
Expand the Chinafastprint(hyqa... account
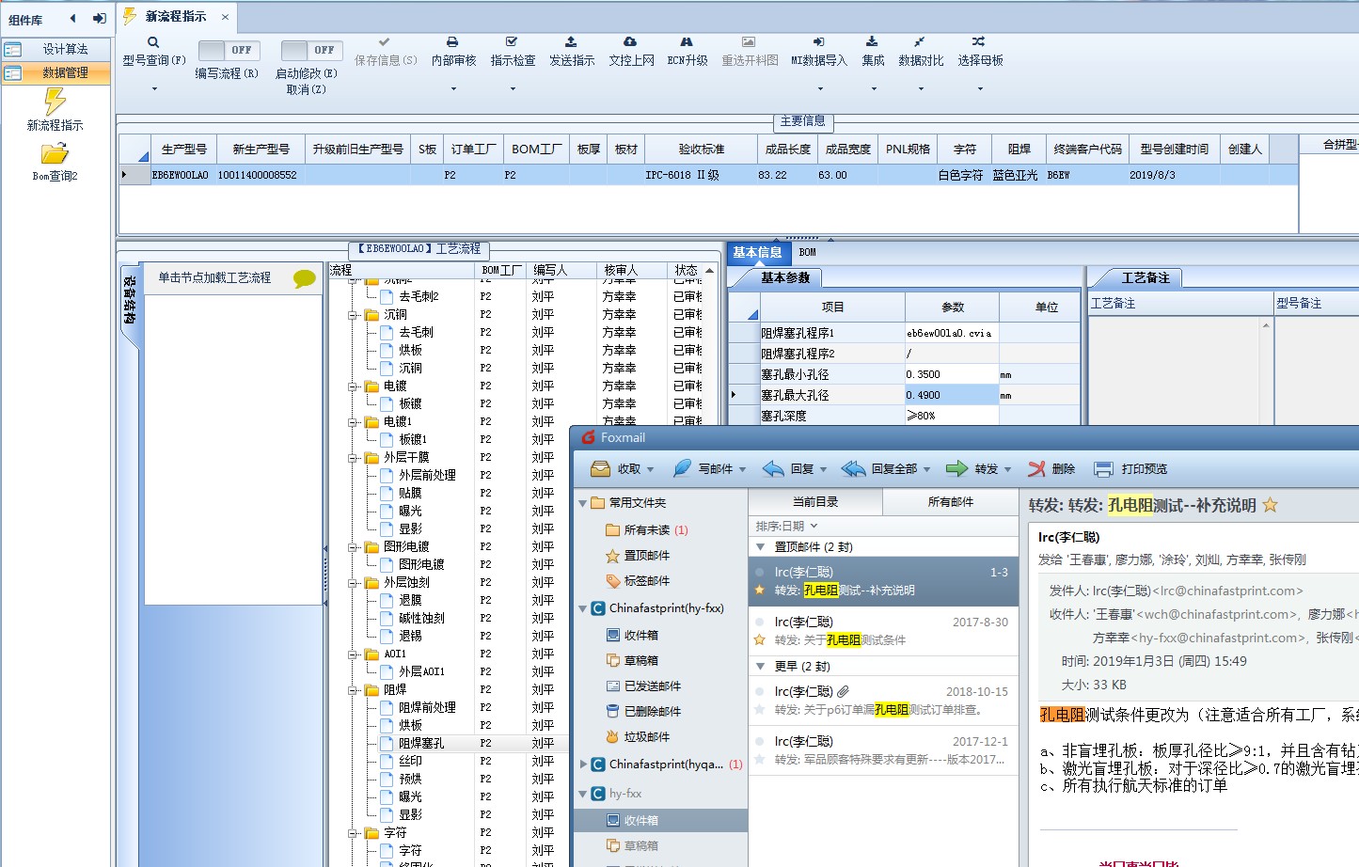click(582, 765)
